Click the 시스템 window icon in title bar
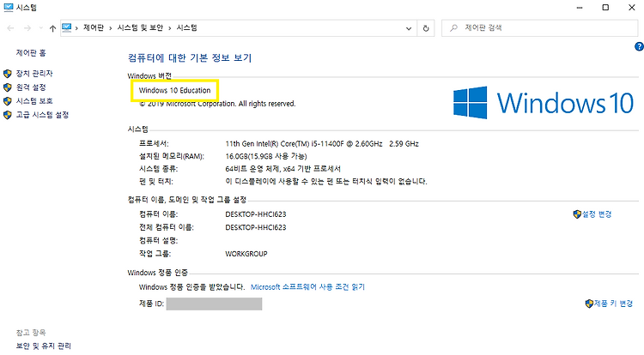This screenshot has height=355, width=644. 9,8
